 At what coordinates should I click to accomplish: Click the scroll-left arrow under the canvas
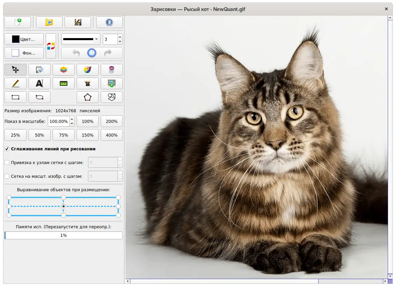pos(128,281)
